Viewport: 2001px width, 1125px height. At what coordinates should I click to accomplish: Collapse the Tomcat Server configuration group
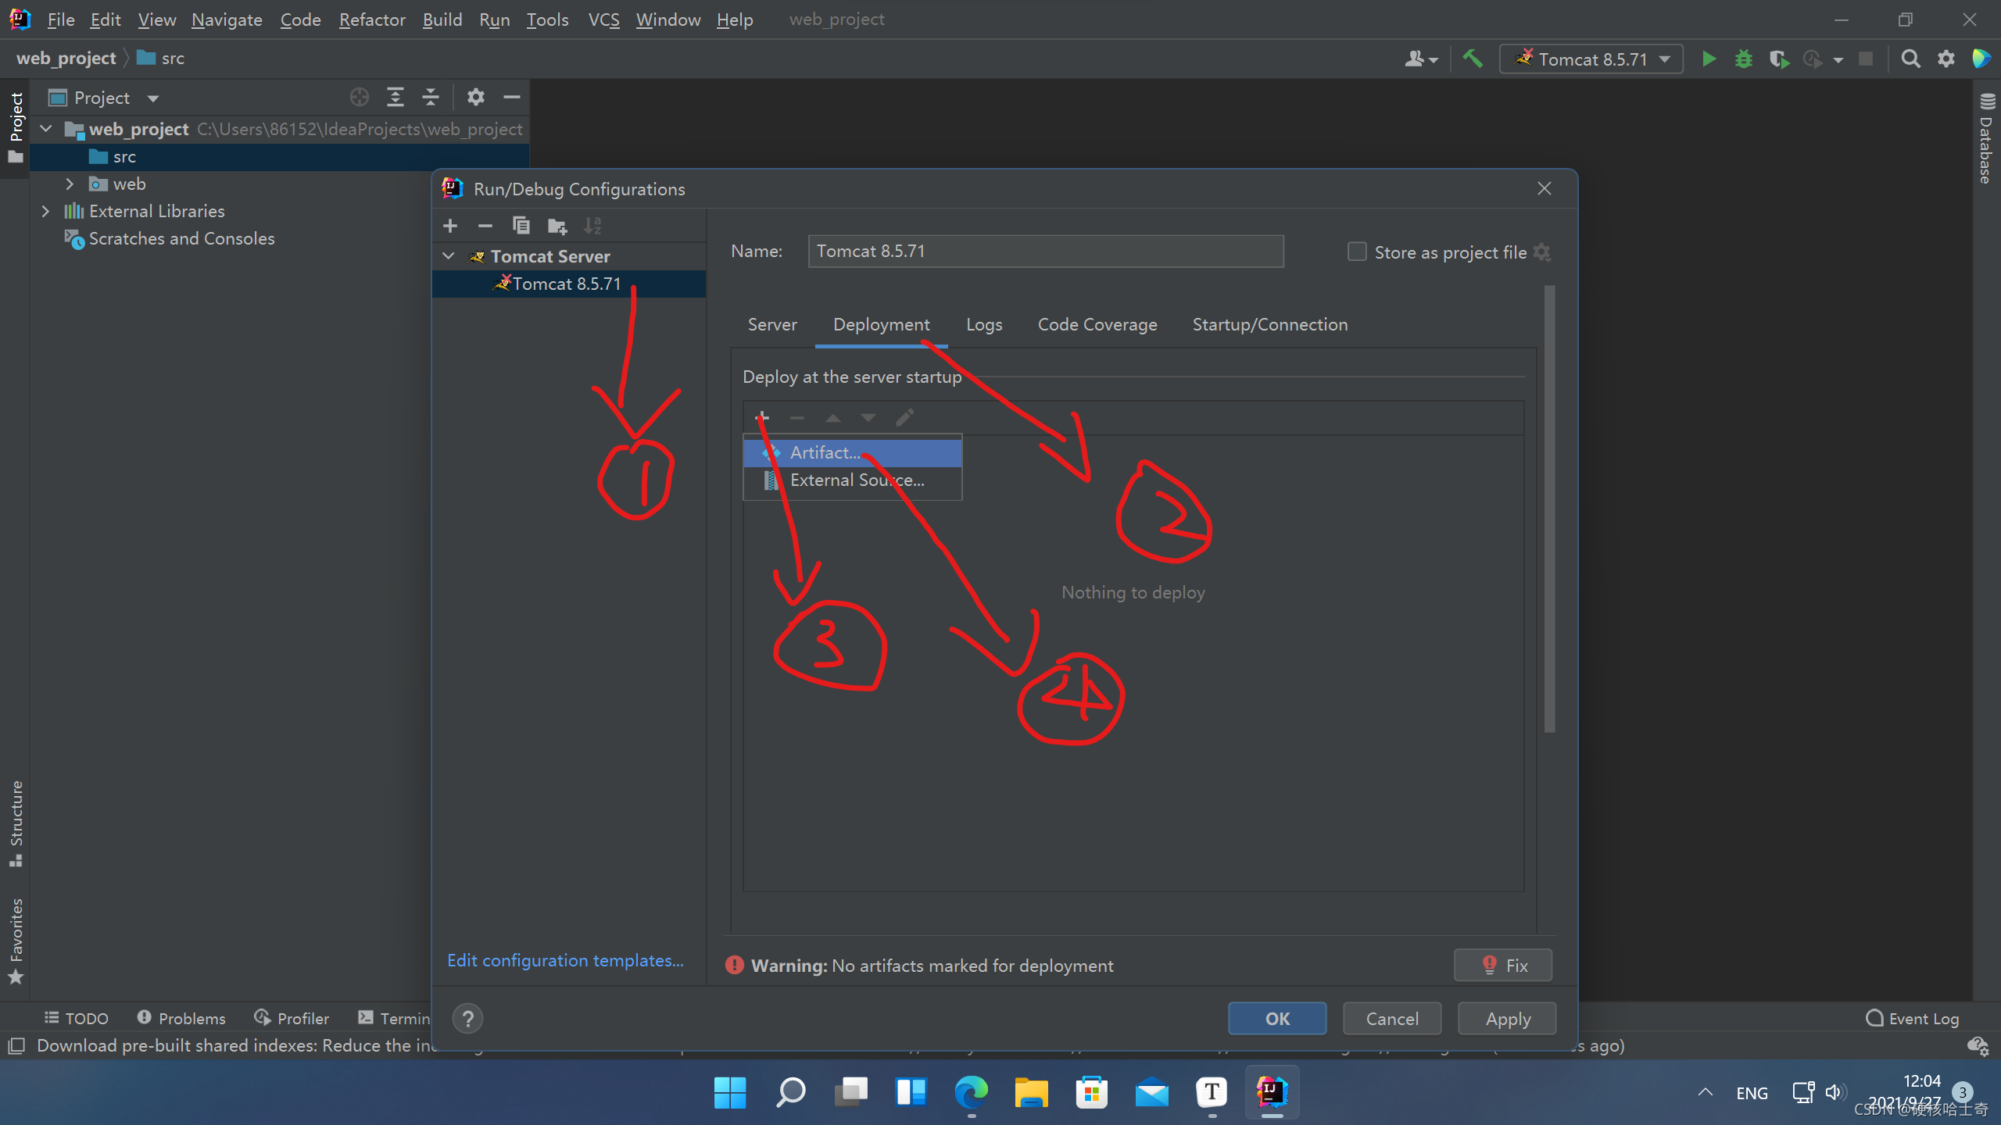pyautogui.click(x=449, y=256)
